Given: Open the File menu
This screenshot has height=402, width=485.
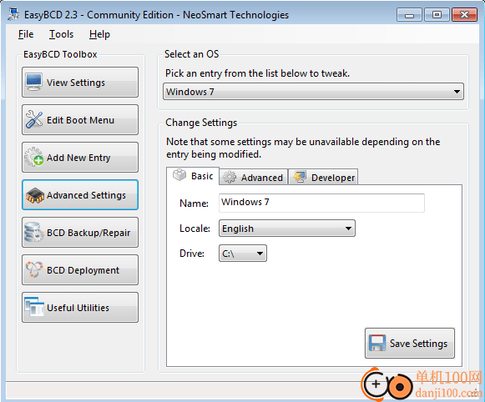Looking at the screenshot, I should [26, 34].
